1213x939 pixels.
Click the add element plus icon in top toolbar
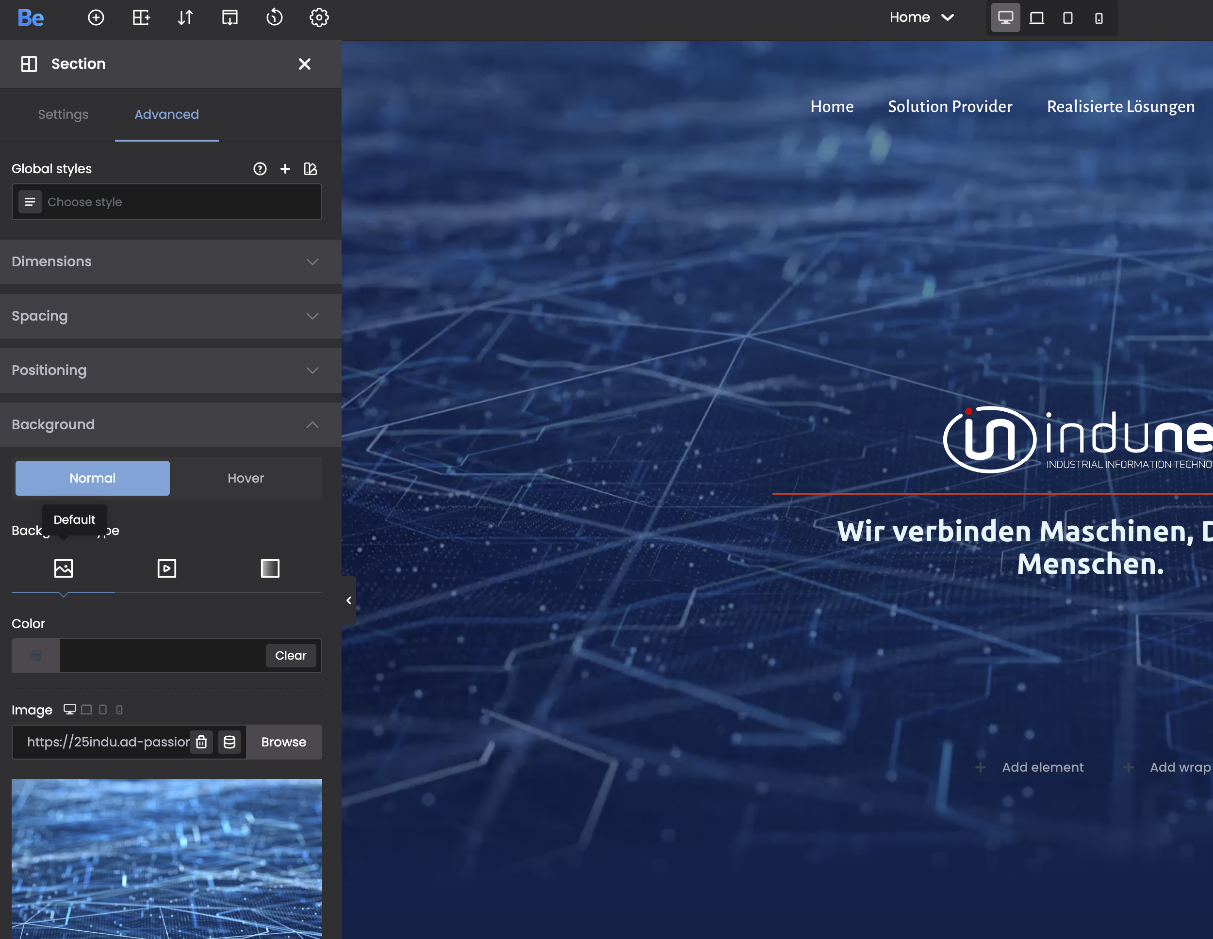96,18
